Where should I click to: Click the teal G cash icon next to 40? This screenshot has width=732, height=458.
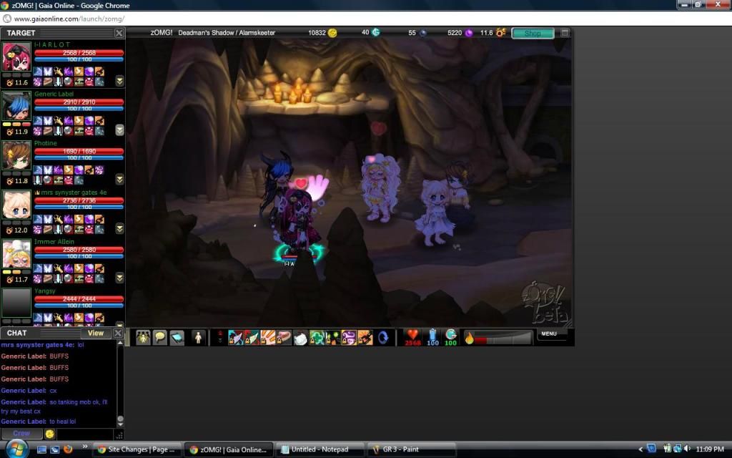coord(375,32)
